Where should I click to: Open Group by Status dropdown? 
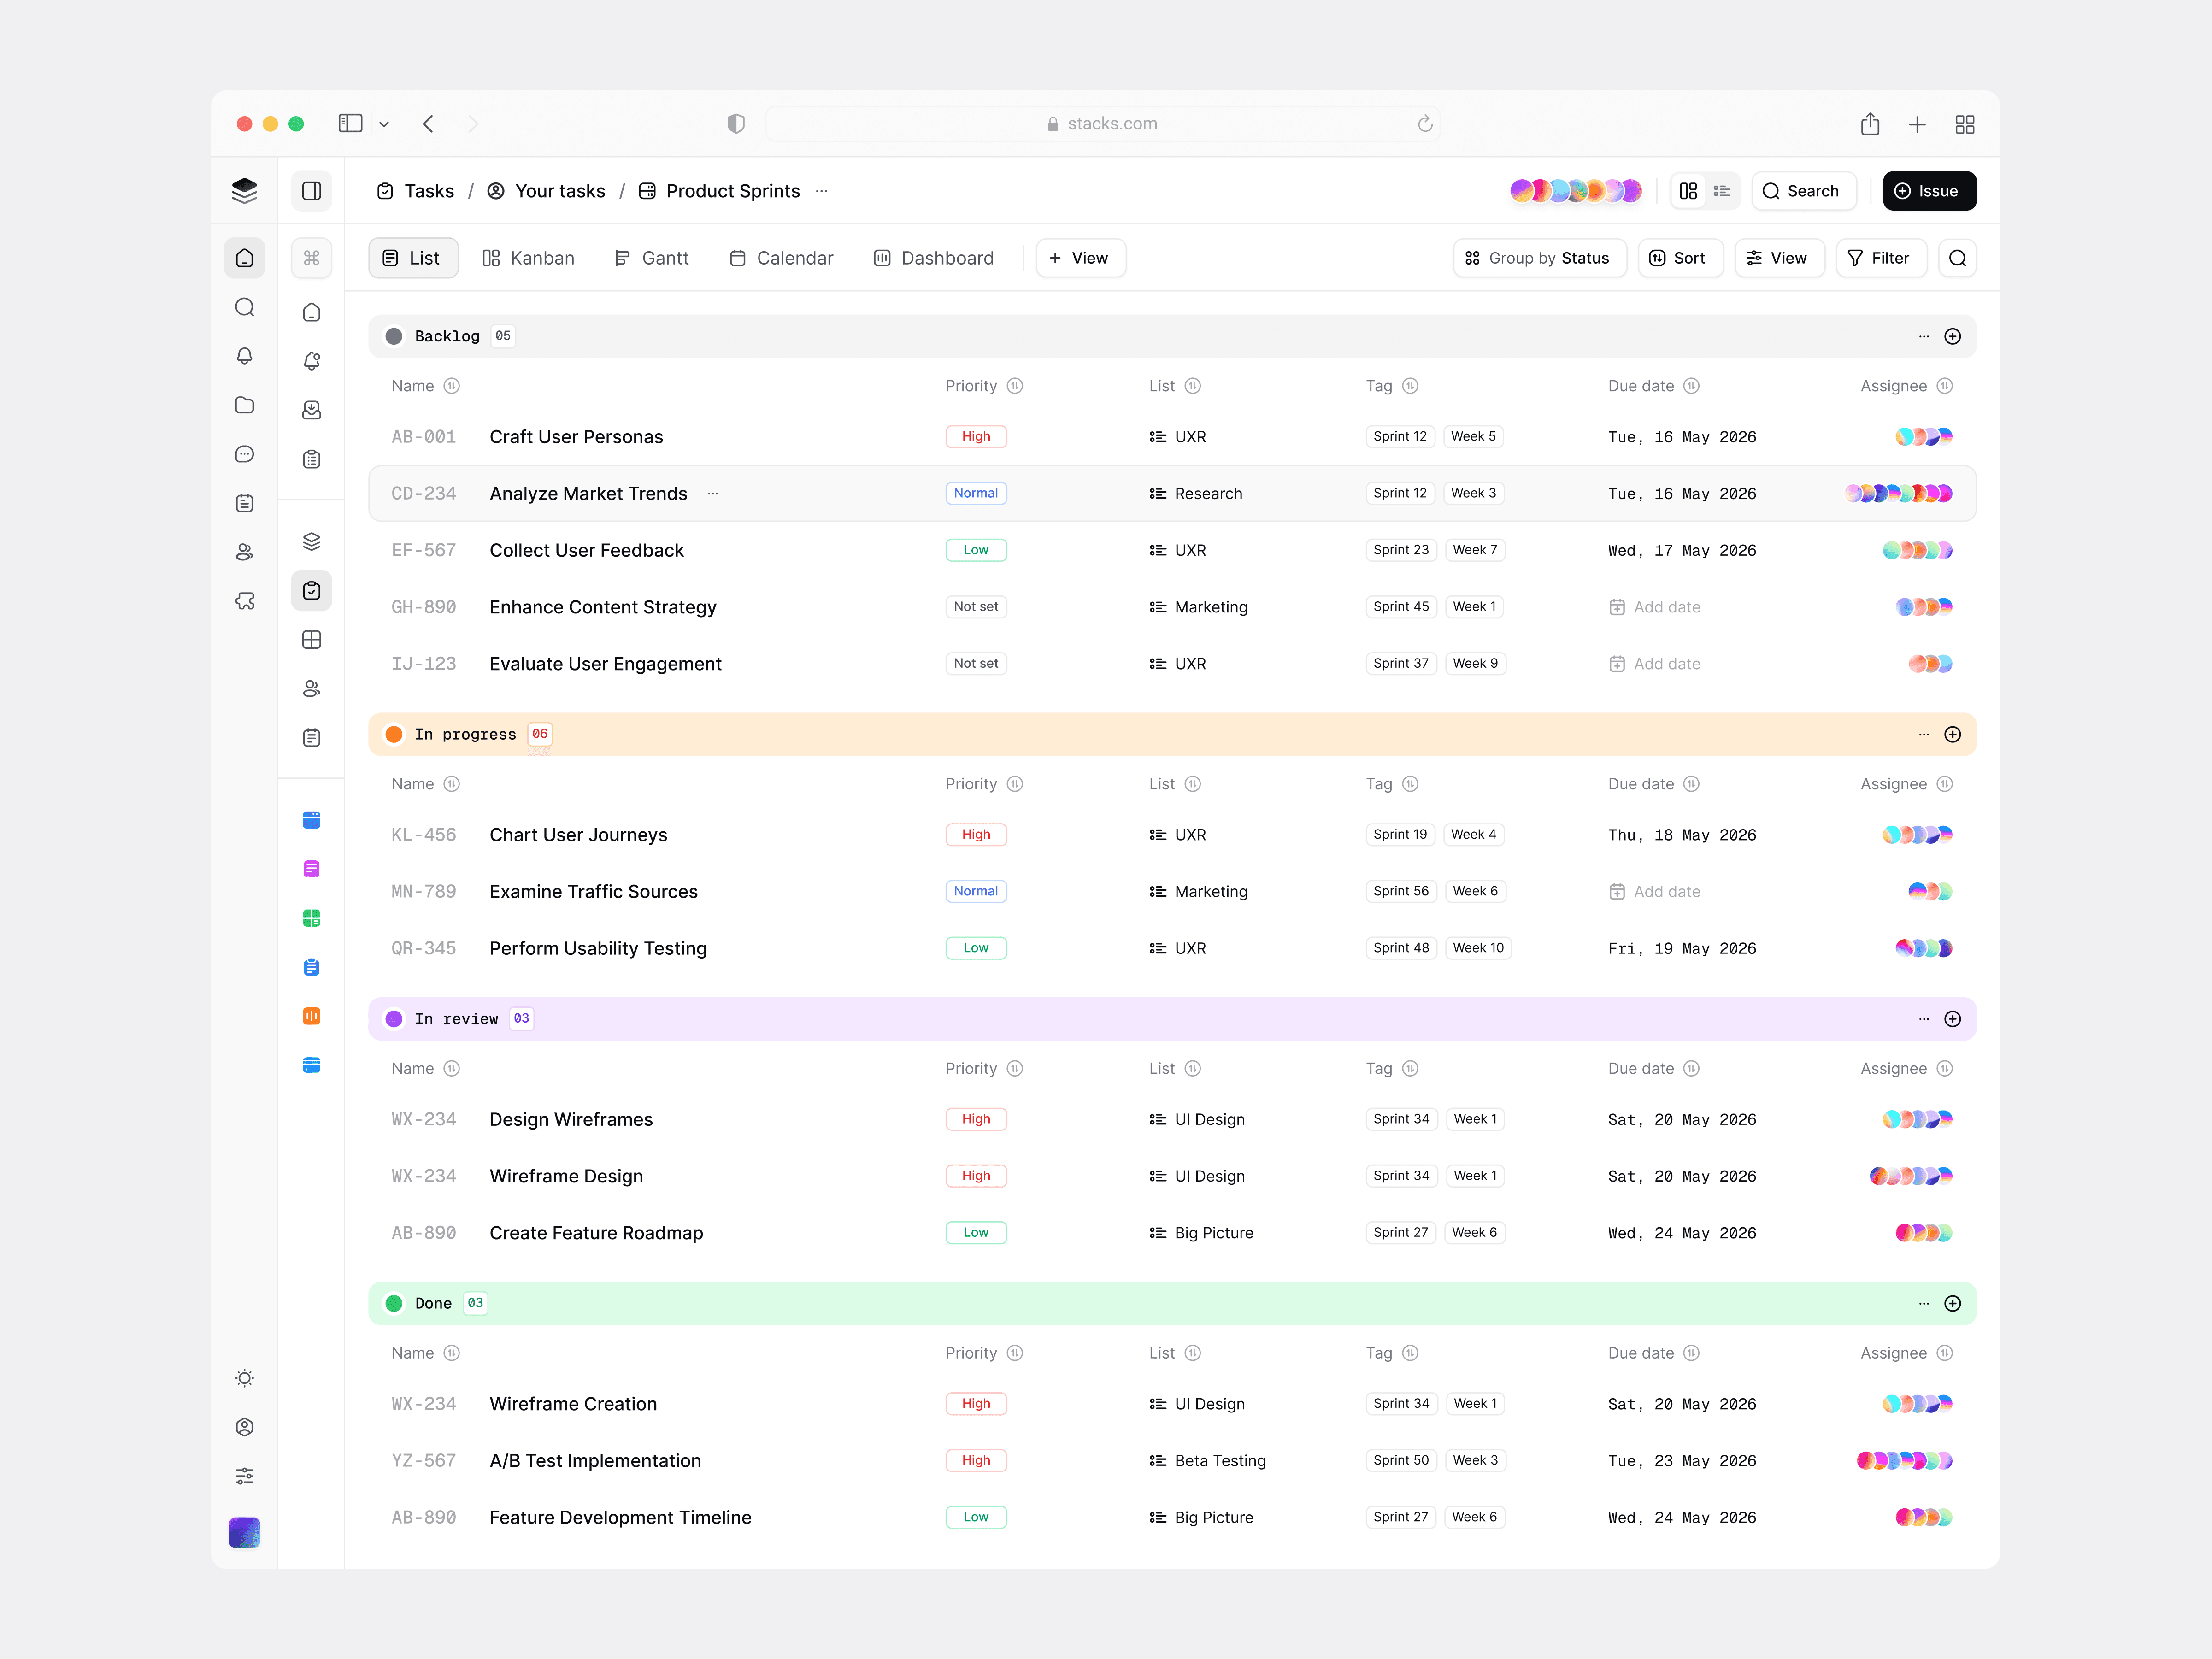[x=1539, y=258]
